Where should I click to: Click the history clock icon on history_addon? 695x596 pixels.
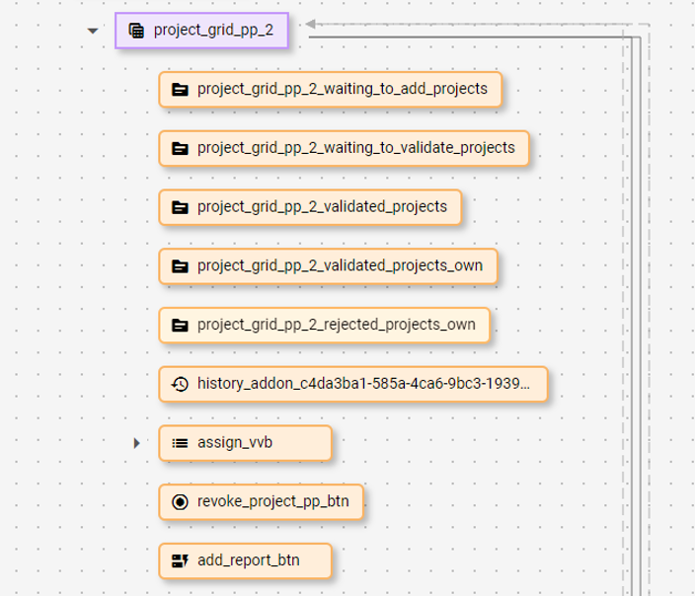180,384
